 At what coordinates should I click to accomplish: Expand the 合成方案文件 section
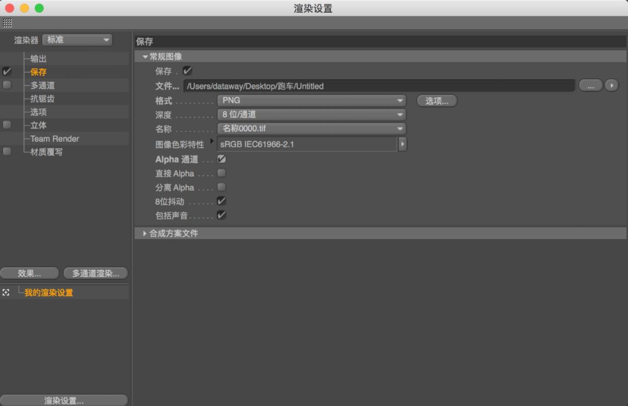pos(145,233)
